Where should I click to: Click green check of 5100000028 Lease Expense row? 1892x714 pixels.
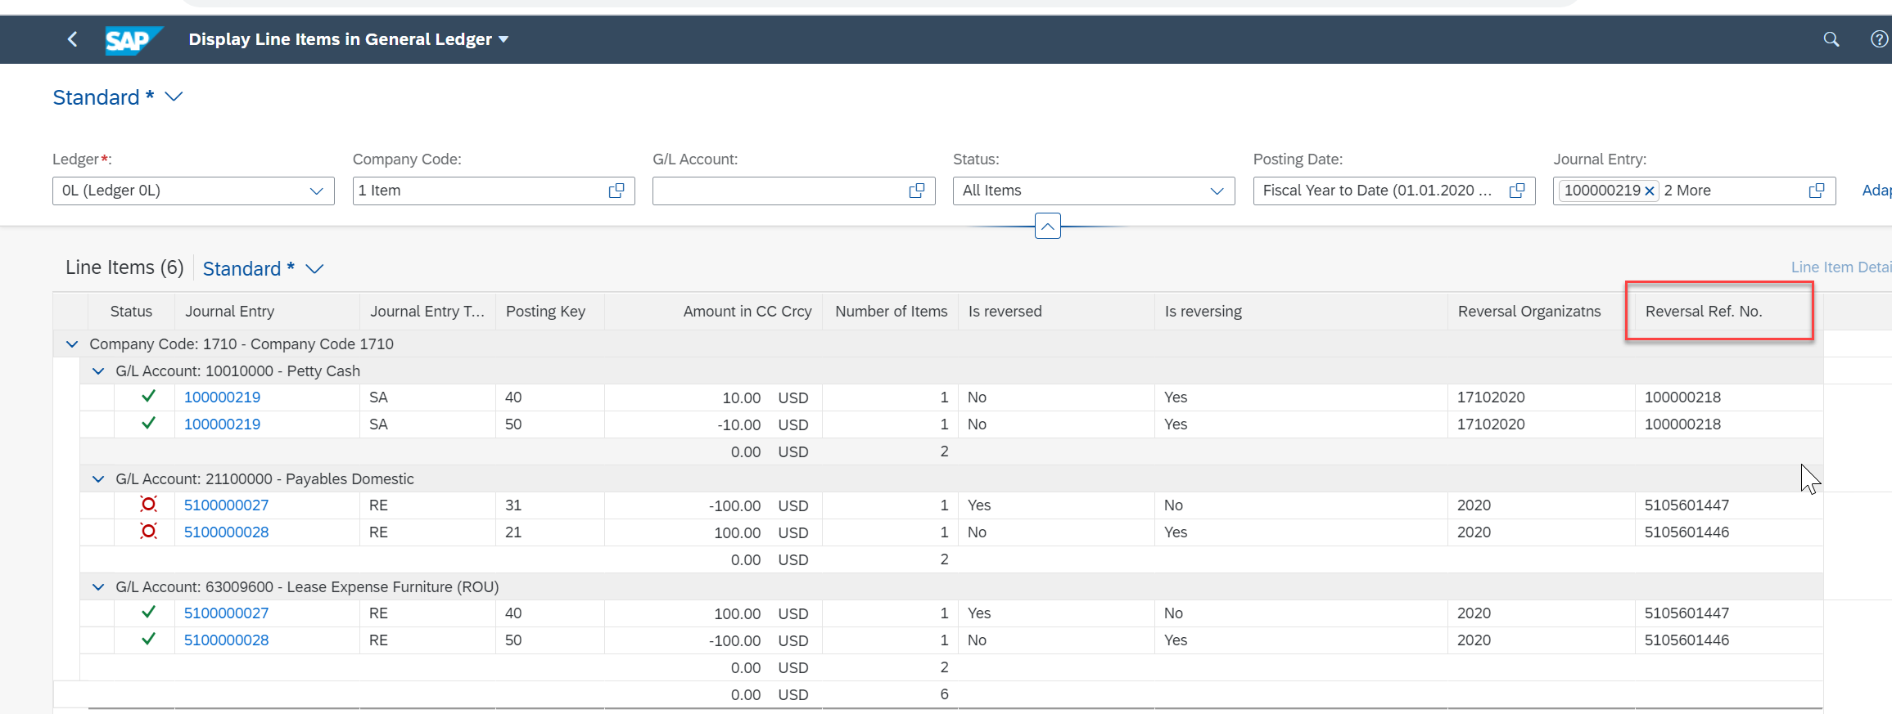point(148,640)
